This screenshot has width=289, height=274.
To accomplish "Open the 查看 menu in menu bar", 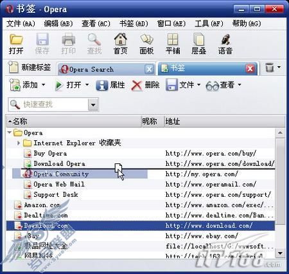I will 96,24.
